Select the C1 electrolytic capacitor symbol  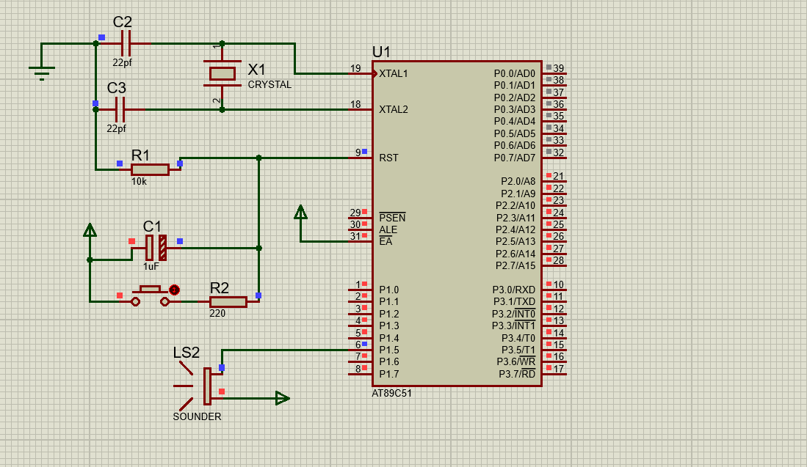pyautogui.click(x=156, y=248)
